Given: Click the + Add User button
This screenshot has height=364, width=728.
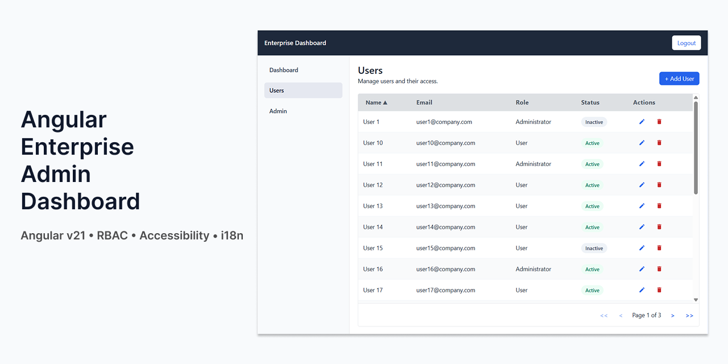Looking at the screenshot, I should coord(679,78).
